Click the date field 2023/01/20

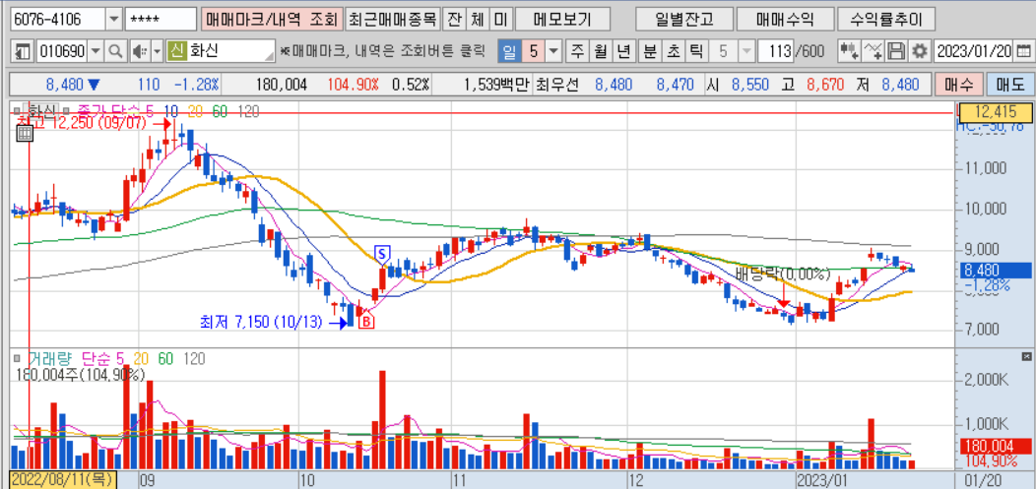974,51
